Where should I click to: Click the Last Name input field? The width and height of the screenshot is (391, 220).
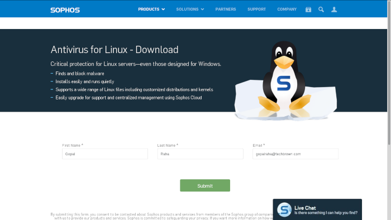[x=200, y=154]
